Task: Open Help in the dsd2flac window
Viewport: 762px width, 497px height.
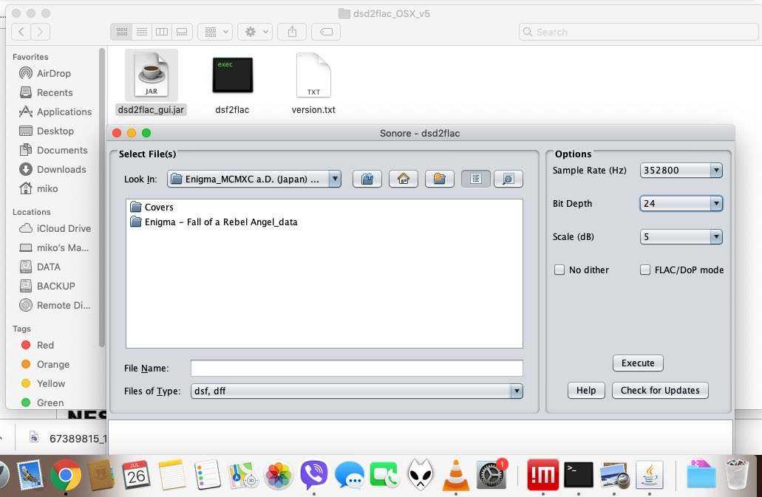Action: click(586, 390)
